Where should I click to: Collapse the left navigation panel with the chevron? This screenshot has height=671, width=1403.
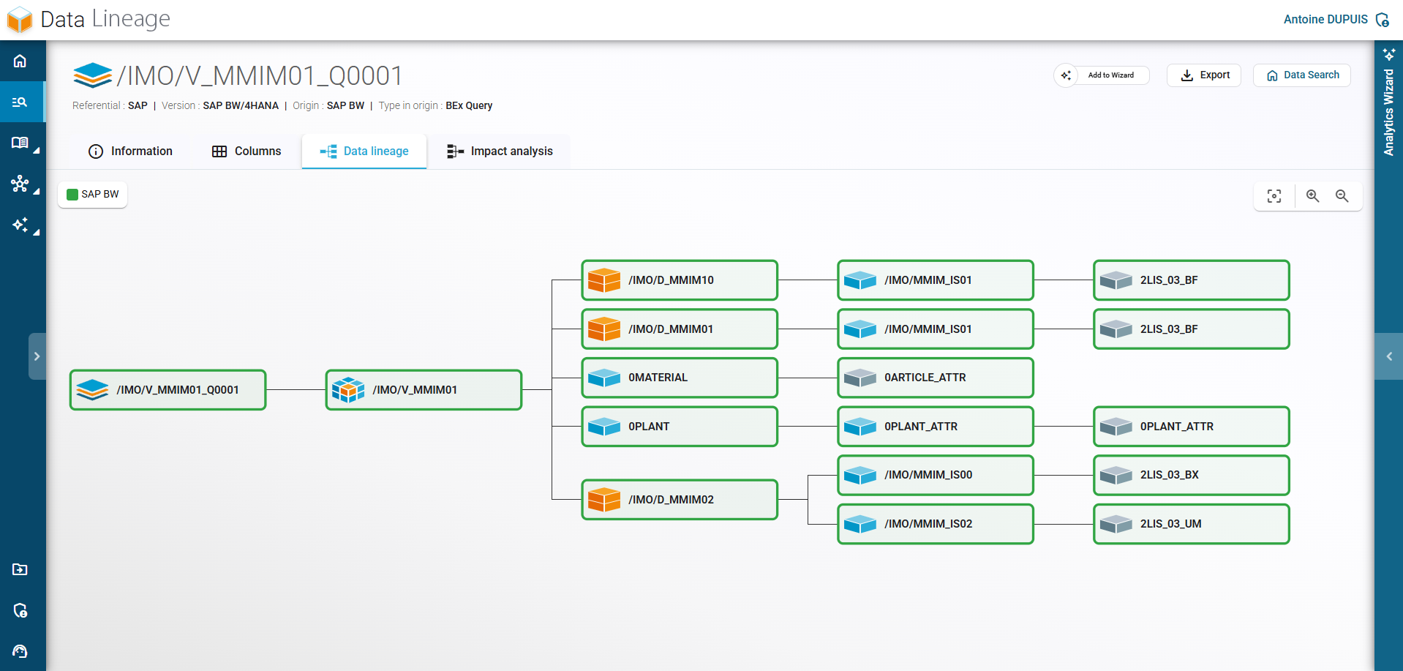[x=37, y=356]
